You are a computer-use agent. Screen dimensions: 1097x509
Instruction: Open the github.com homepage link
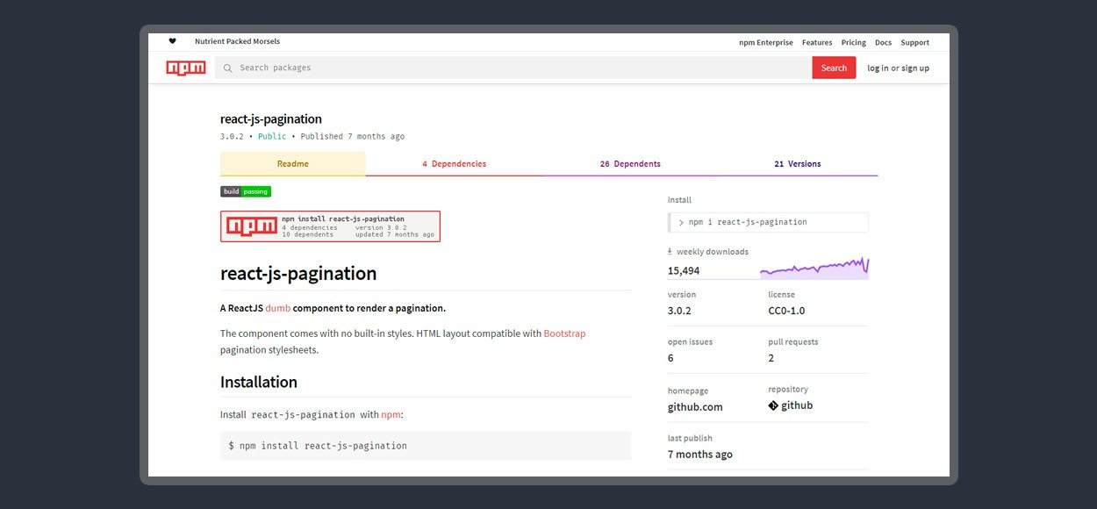(695, 407)
